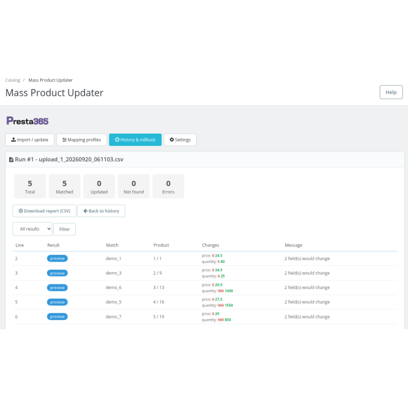Open the Settings tab
The width and height of the screenshot is (408, 408).
(x=180, y=140)
